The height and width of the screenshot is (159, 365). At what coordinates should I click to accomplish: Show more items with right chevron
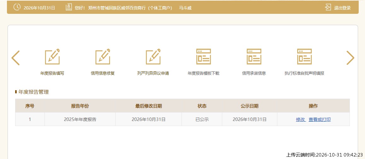(x=350, y=58)
